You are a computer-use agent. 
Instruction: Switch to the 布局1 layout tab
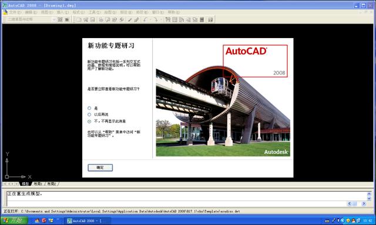38,184
